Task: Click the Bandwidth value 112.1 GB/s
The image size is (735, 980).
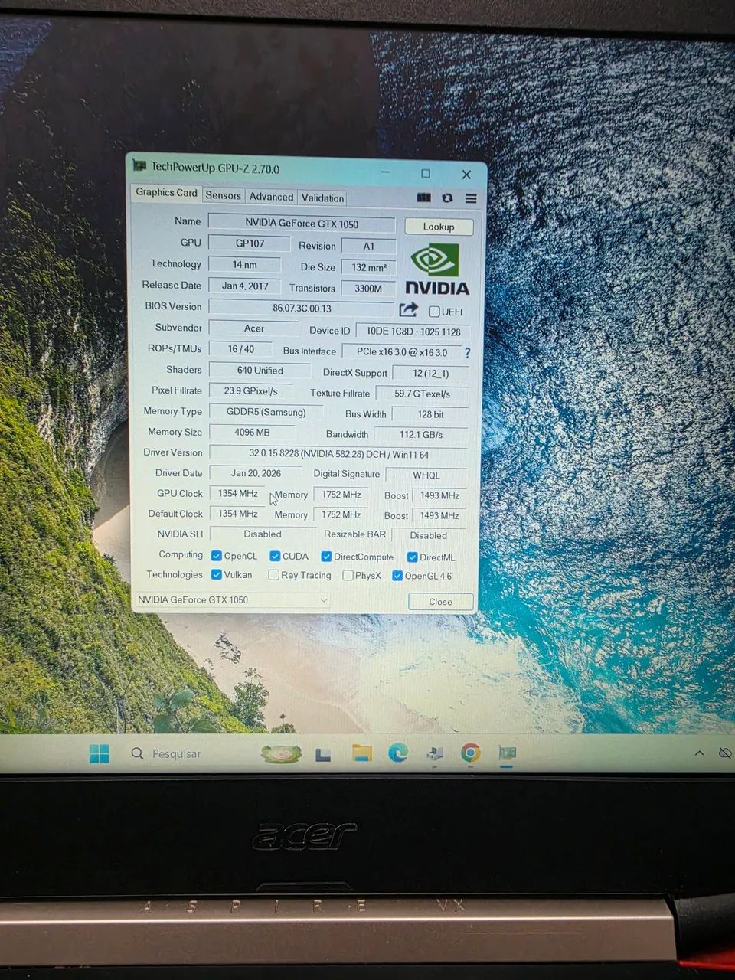Action: coord(420,435)
